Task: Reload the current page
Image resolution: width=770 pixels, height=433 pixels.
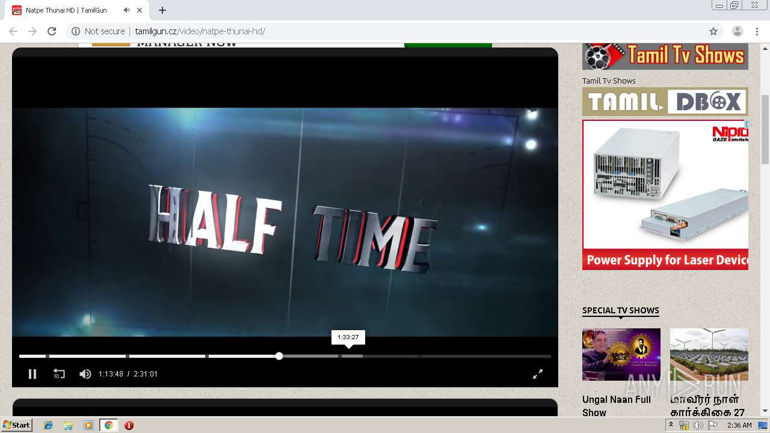Action: tap(52, 31)
